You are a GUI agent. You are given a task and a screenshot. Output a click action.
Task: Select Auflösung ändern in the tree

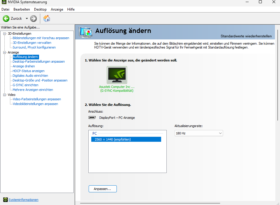click(x=25, y=57)
